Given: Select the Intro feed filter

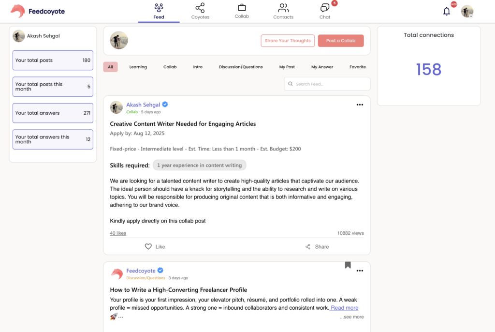Looking at the screenshot, I should [198, 67].
